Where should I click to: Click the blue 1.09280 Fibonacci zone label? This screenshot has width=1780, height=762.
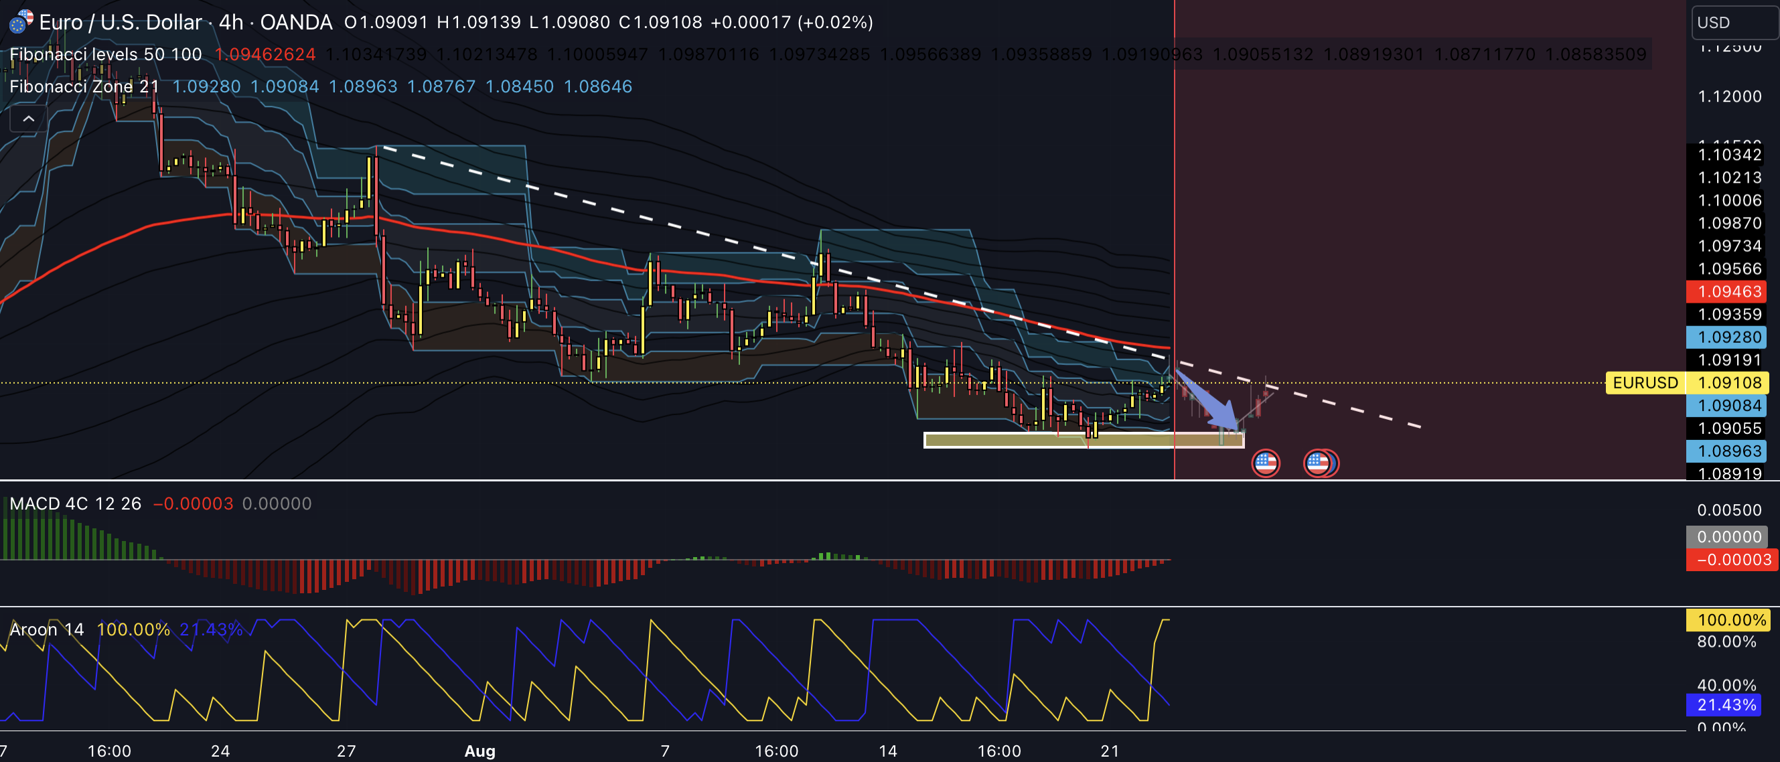[x=1725, y=337]
